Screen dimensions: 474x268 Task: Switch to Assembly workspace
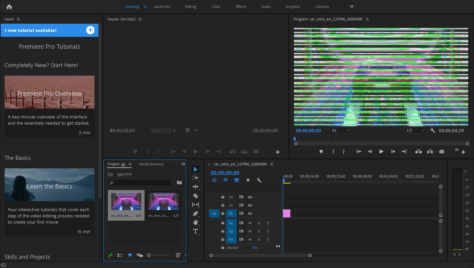162,7
